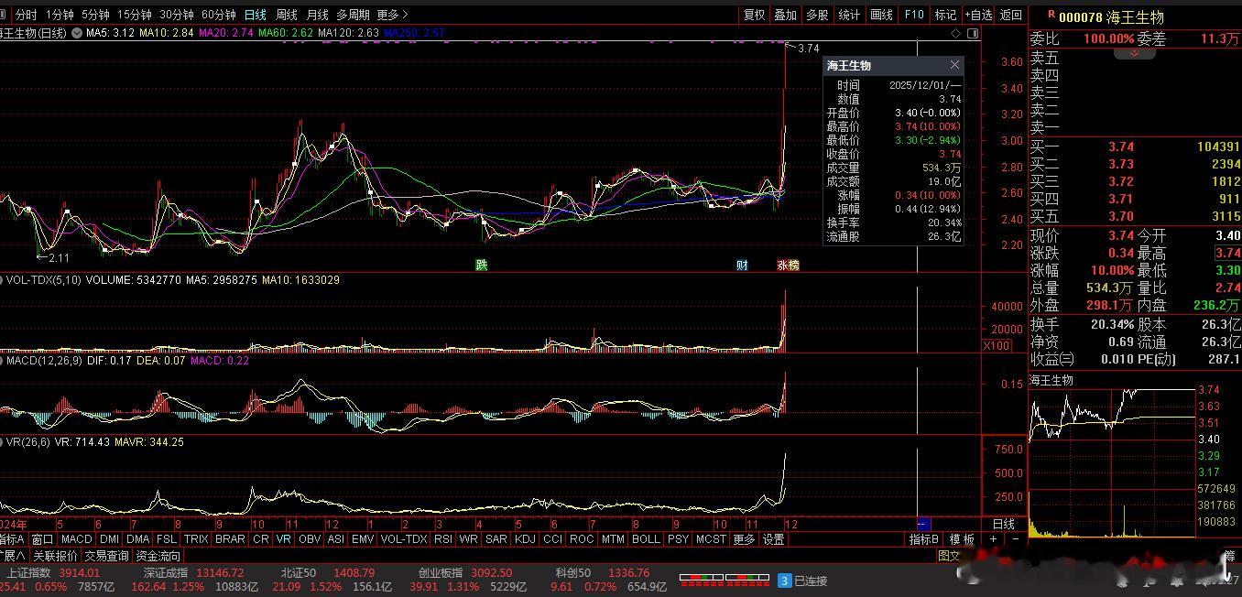Select the TRIX indicator tab
Screen dimensions: 1242x597
point(196,539)
